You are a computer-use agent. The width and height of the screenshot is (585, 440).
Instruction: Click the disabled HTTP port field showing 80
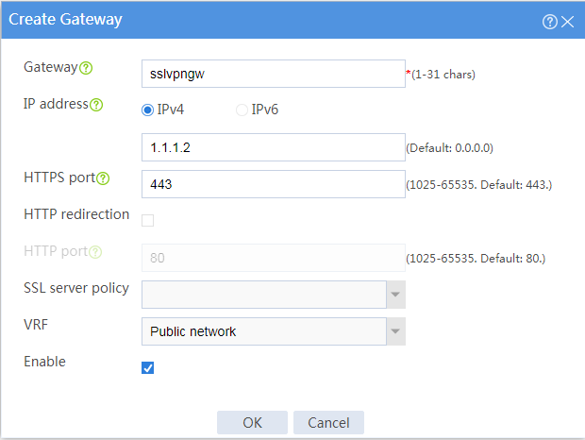pos(274,258)
